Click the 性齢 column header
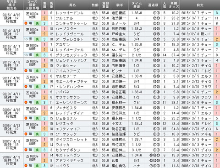 95,5
